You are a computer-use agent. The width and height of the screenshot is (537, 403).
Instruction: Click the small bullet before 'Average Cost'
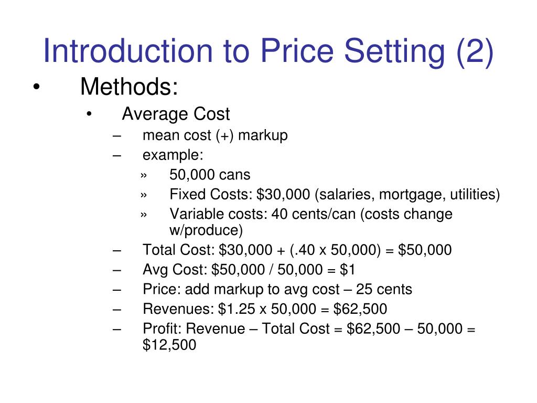[89, 114]
